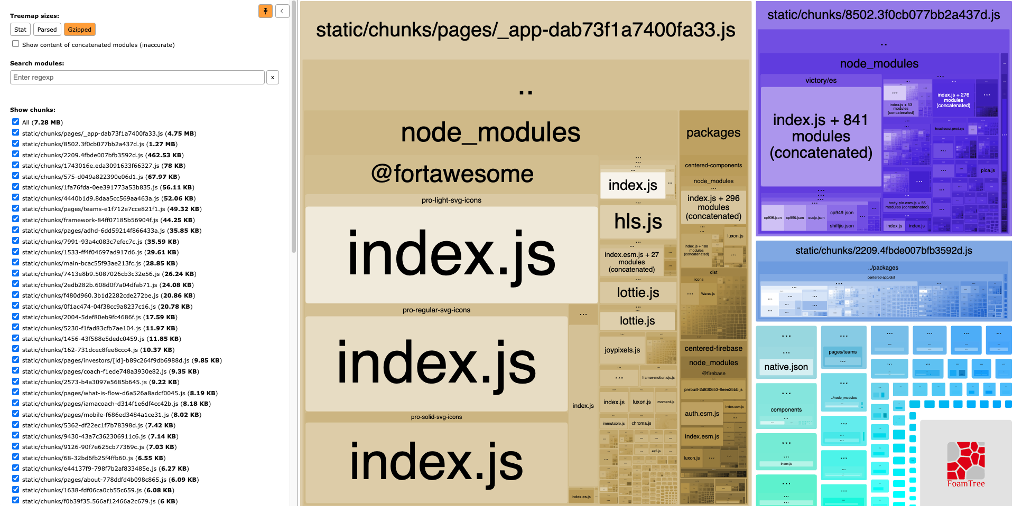Select the @fortawesome treemap group
This screenshot has height=506, width=1013.
(x=452, y=174)
